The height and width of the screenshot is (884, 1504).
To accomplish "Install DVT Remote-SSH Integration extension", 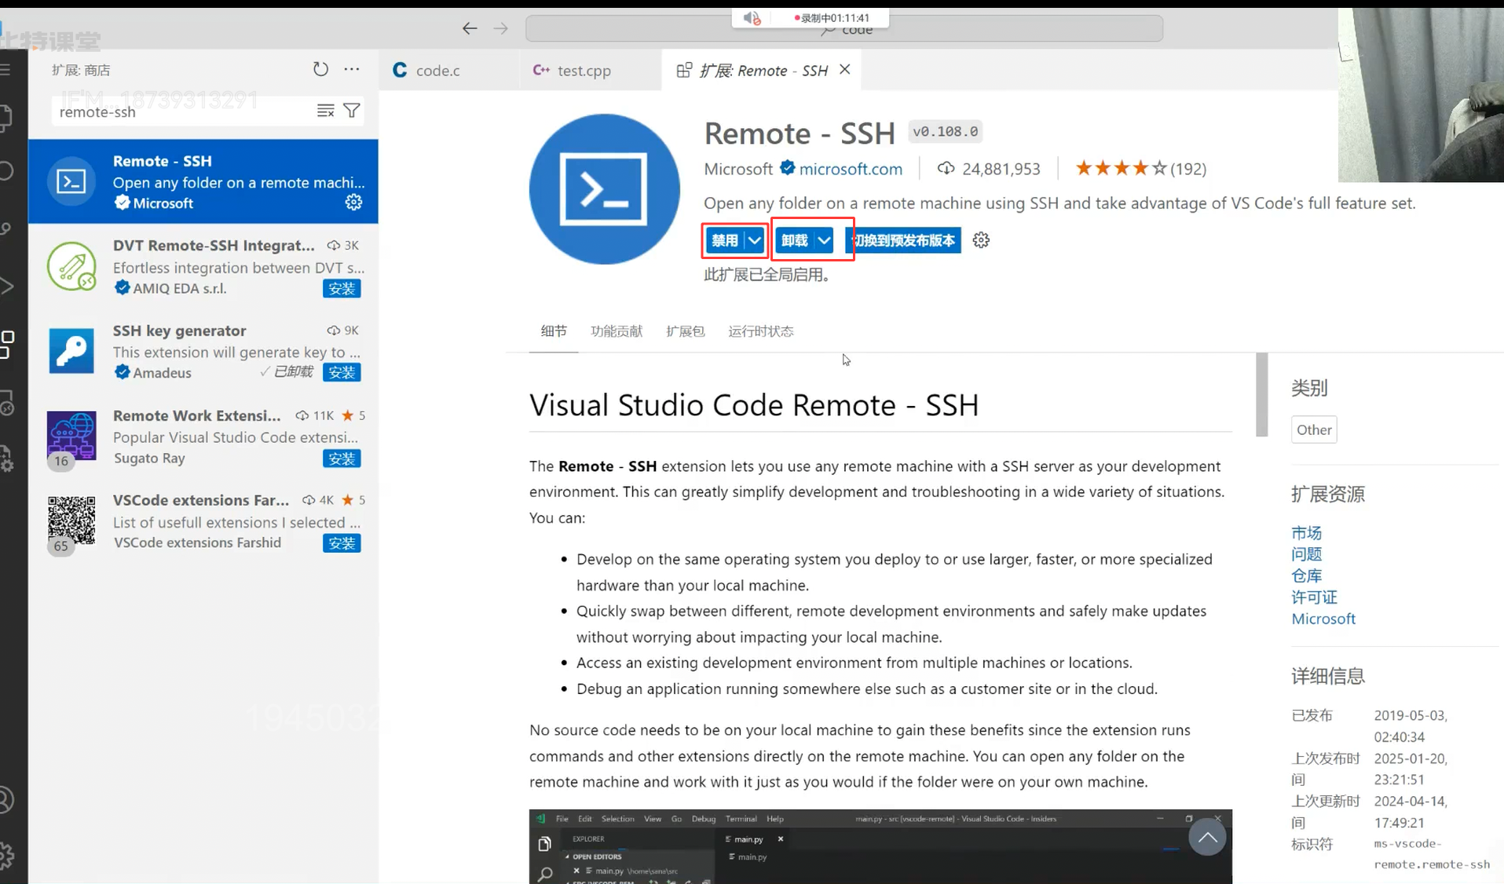I will tap(342, 288).
